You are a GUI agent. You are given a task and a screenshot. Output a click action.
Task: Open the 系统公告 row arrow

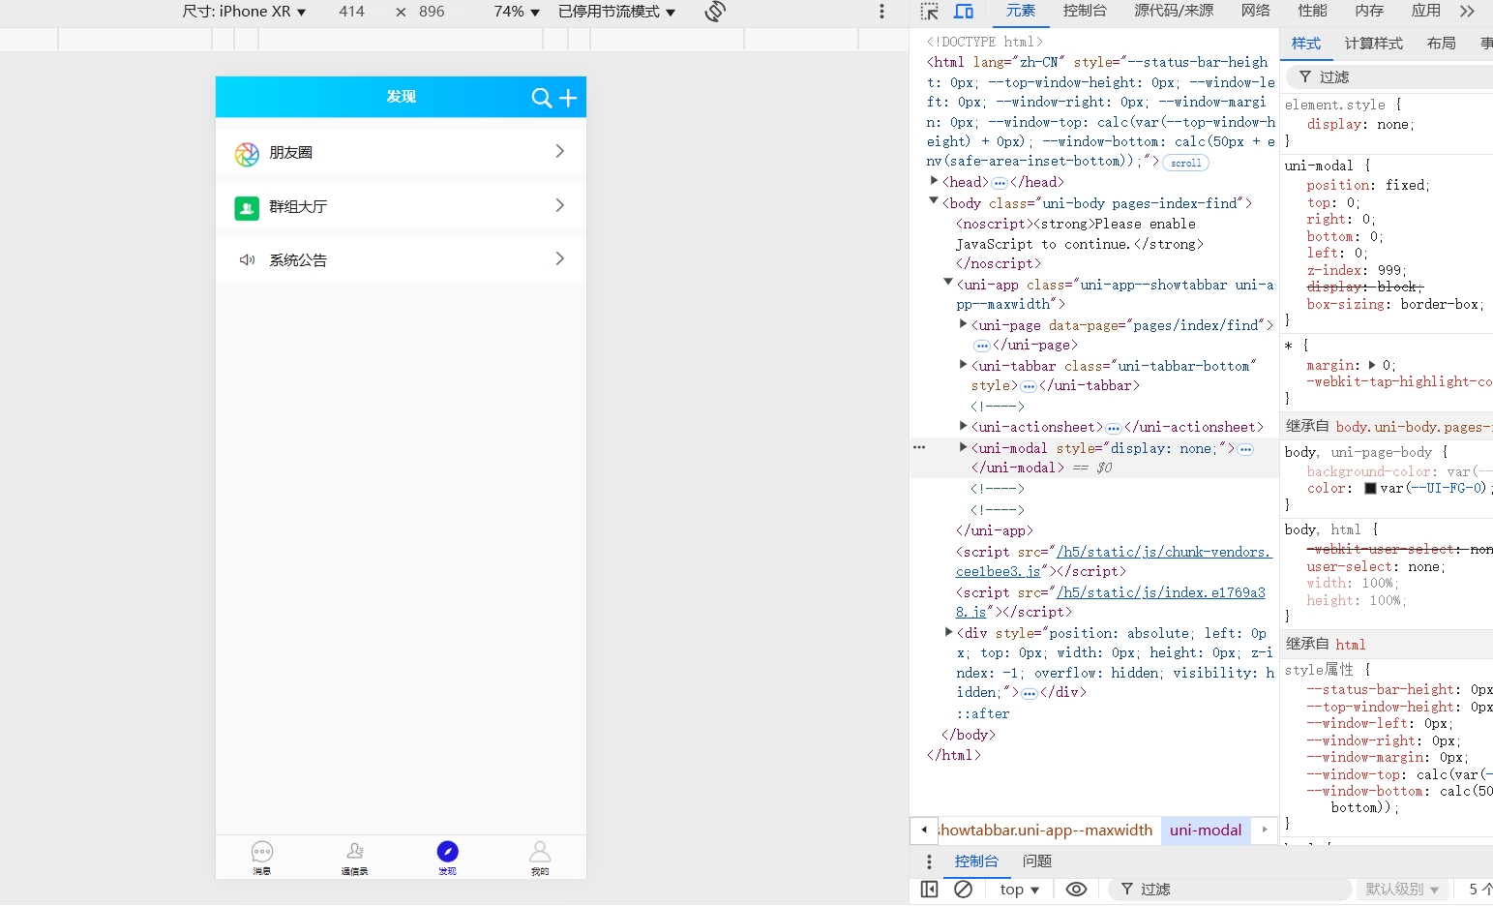(x=559, y=258)
